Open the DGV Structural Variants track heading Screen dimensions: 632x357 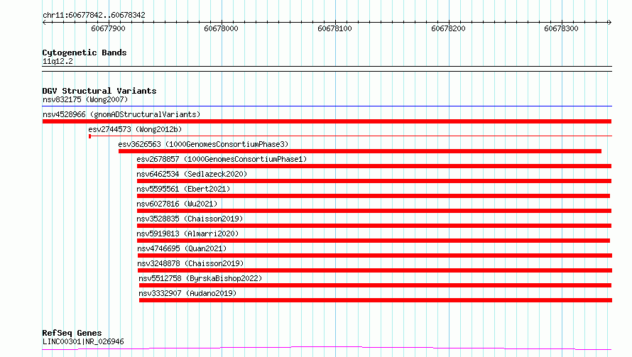pyautogui.click(x=99, y=91)
